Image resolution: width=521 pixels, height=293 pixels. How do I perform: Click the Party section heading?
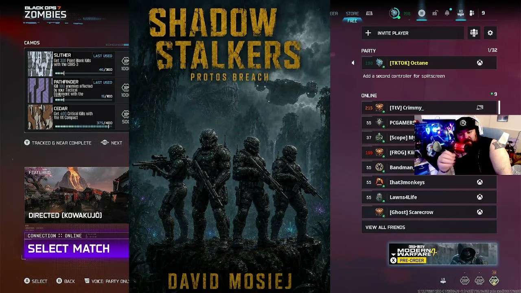pyautogui.click(x=368, y=51)
